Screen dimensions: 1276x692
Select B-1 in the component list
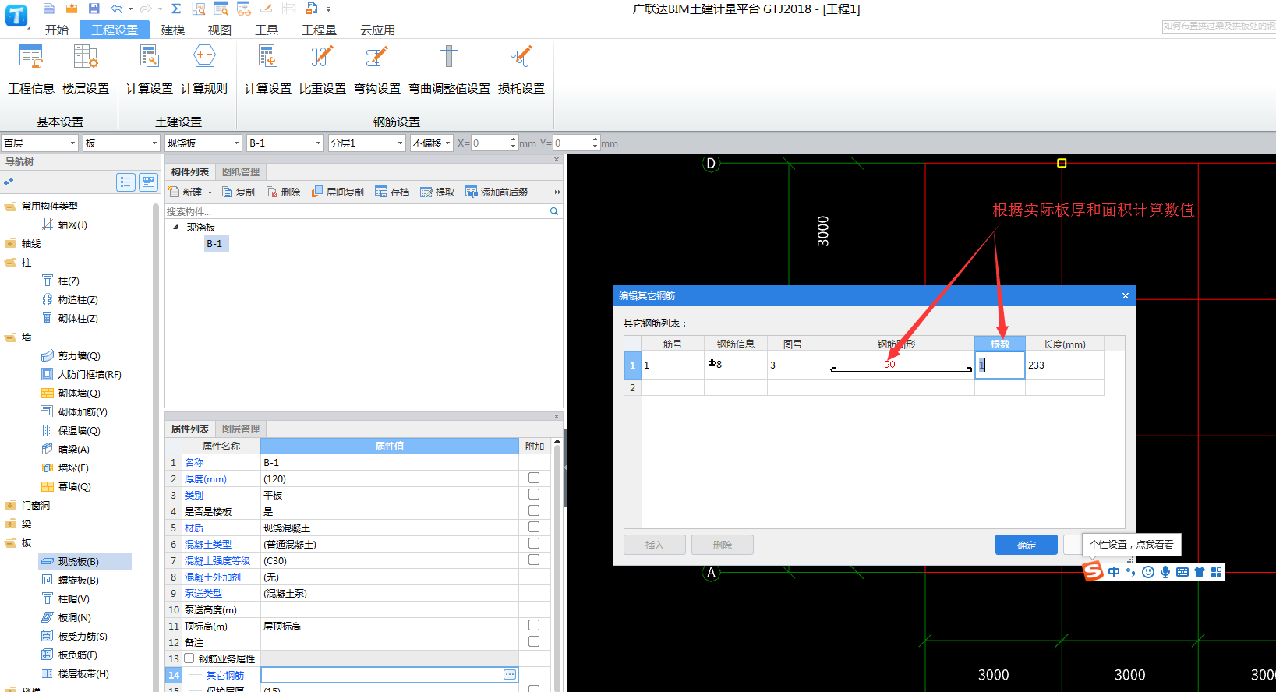point(214,244)
